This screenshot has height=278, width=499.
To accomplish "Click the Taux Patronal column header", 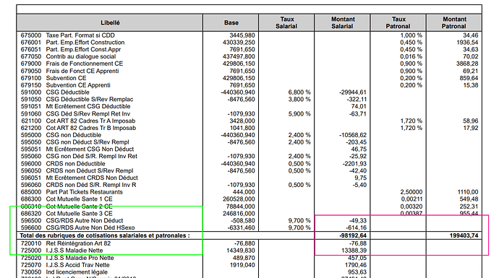I will coord(398,22).
